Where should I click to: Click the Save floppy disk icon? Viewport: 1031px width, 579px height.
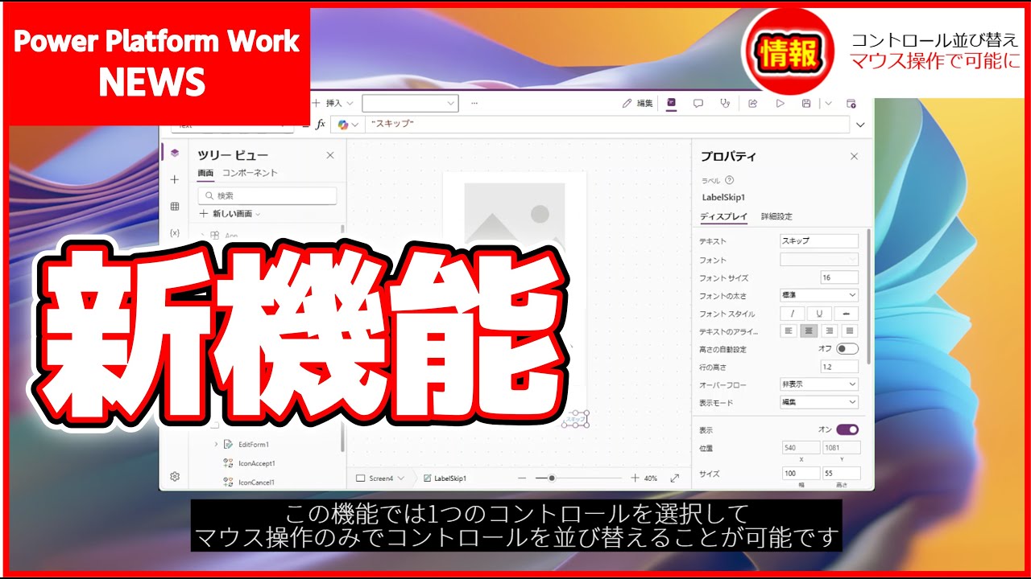(x=806, y=103)
